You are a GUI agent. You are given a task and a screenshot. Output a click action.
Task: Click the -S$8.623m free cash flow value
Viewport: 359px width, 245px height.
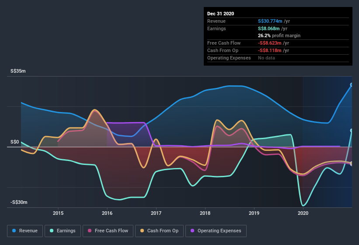[270, 43]
